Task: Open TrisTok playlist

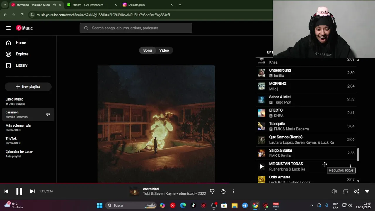Action: click(x=28, y=141)
